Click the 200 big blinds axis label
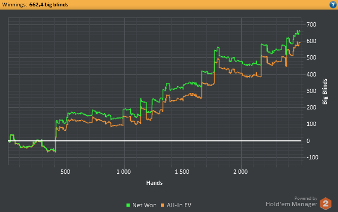 click(x=311, y=107)
